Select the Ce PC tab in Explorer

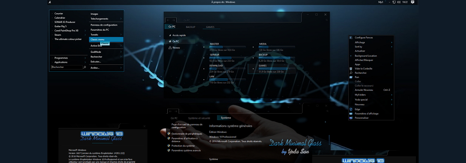(x=172, y=27)
